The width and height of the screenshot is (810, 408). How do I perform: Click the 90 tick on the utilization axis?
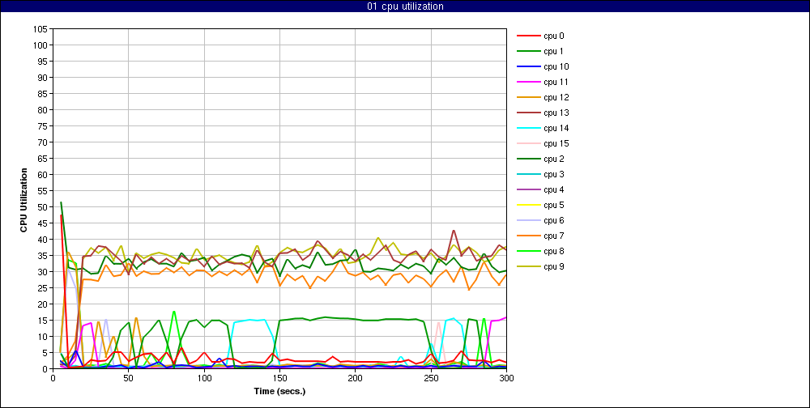coord(44,78)
